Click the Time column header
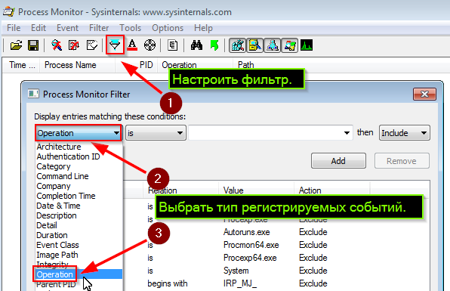Image resolution: width=450 pixels, height=291 pixels. [22, 65]
